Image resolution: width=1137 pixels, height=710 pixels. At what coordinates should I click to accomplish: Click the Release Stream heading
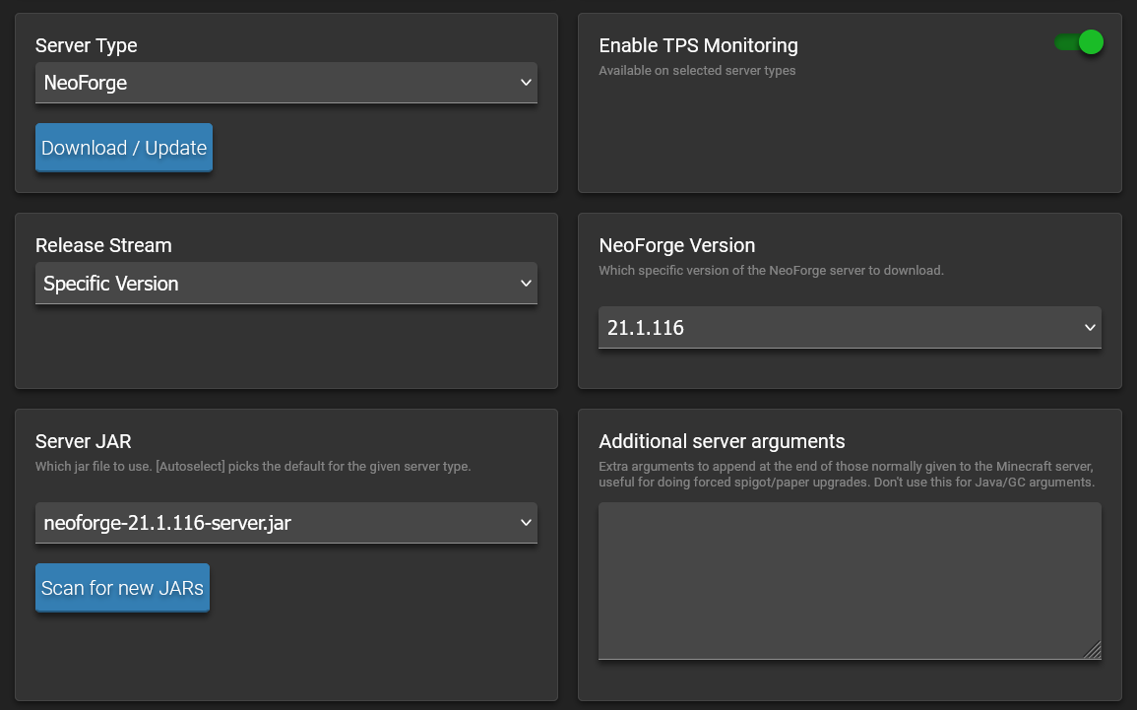pyautogui.click(x=103, y=246)
